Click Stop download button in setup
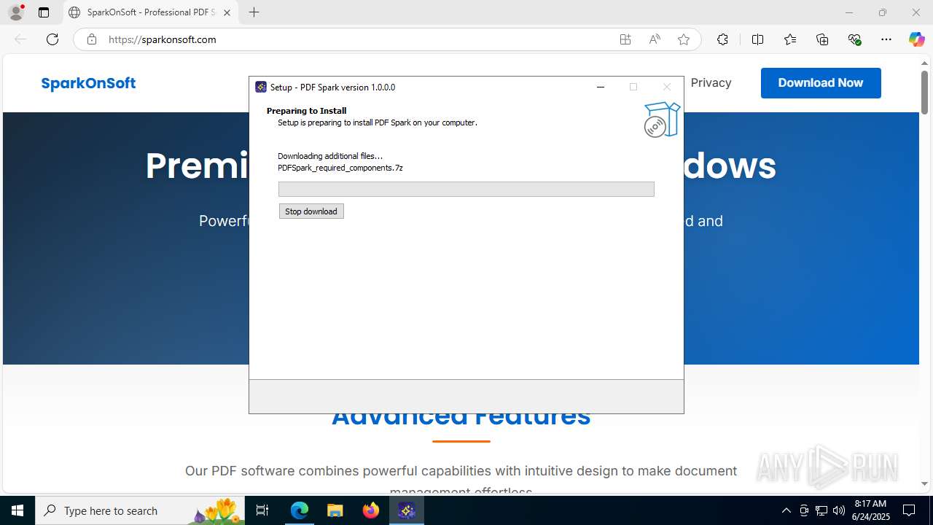The height and width of the screenshot is (525, 933). (311, 211)
